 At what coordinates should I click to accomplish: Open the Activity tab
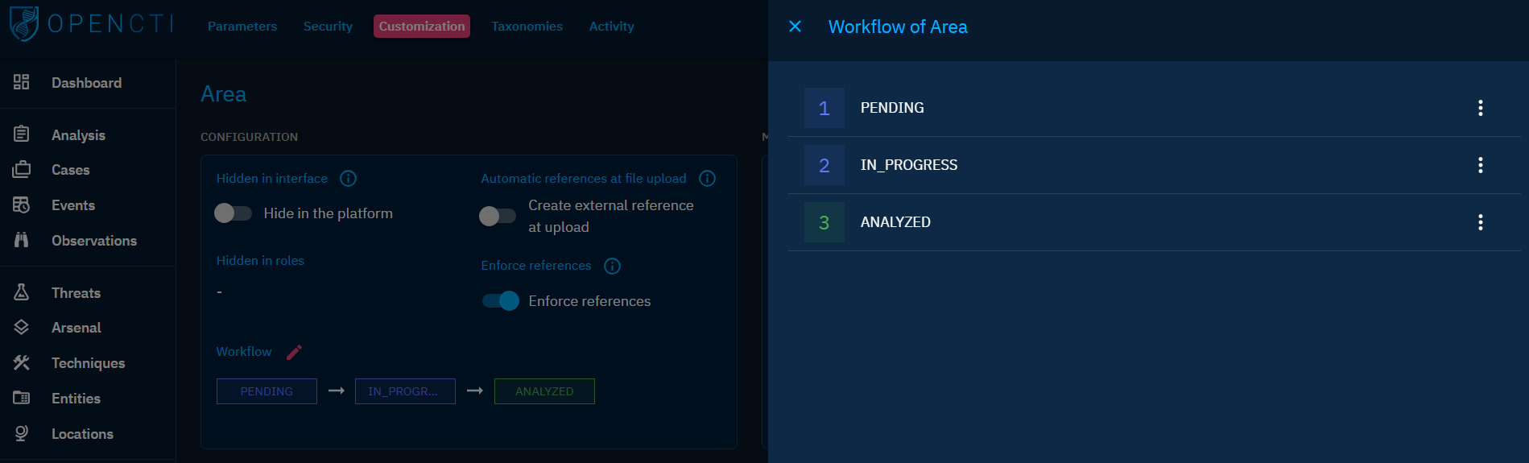tap(611, 26)
